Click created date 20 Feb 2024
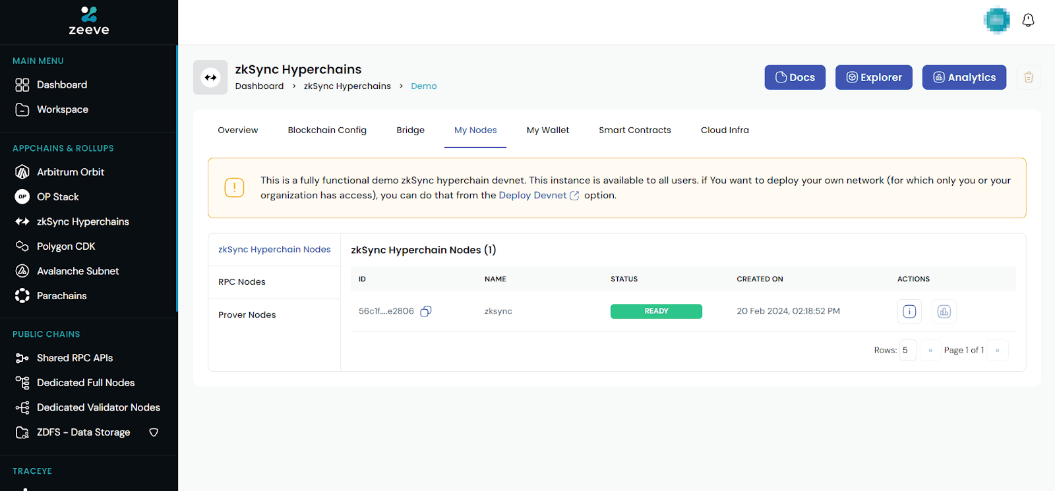This screenshot has width=1055, height=491. point(788,311)
